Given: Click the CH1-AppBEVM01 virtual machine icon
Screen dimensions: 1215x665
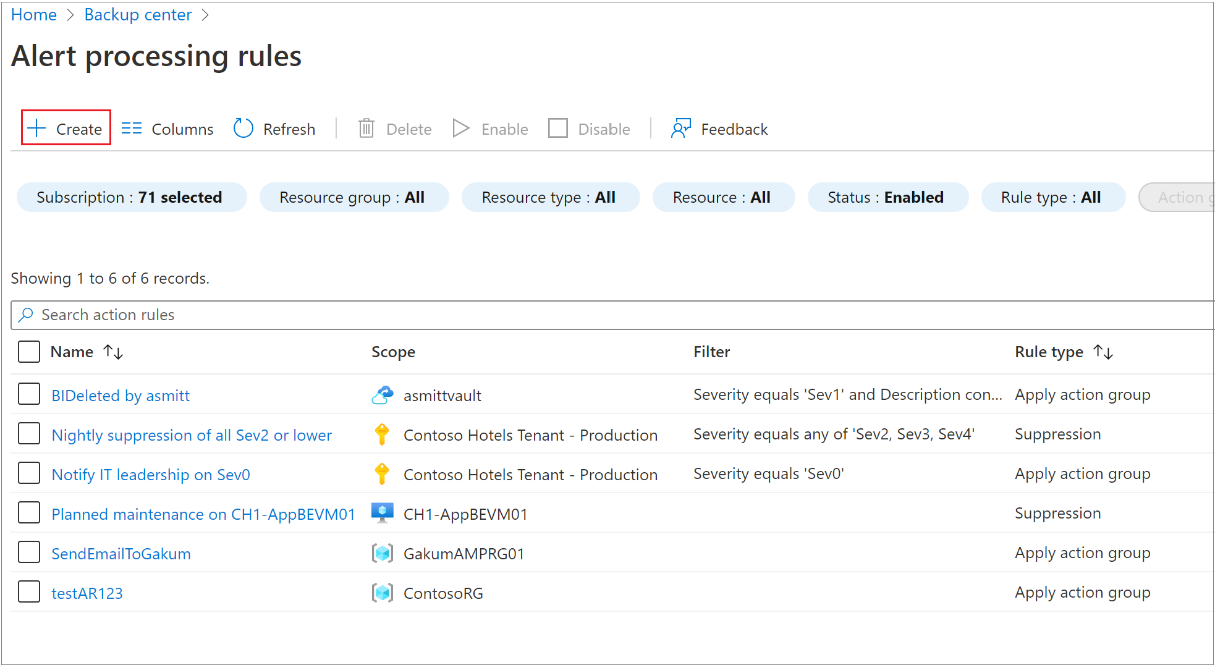Looking at the screenshot, I should 382,514.
